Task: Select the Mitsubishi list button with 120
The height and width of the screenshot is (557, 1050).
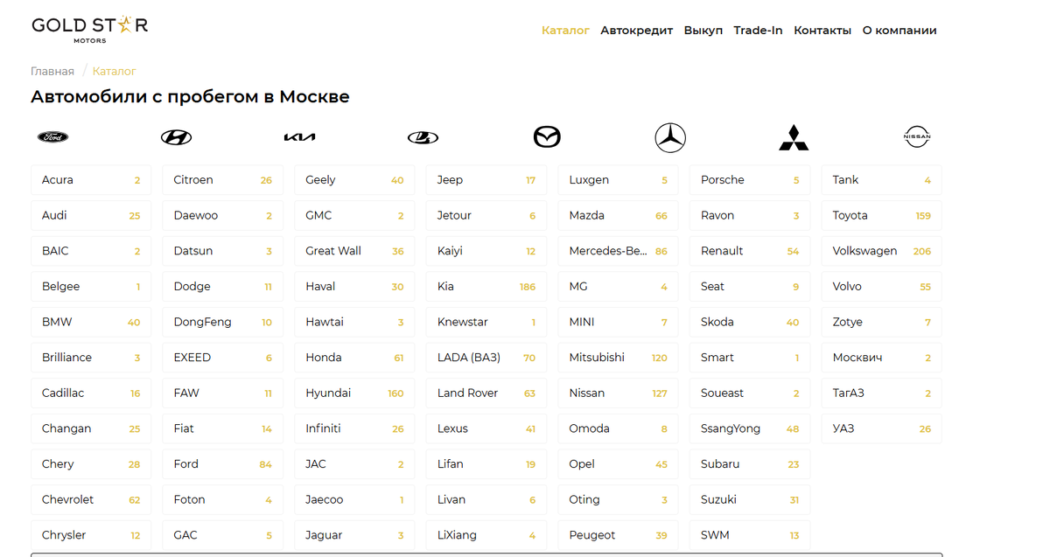Action: point(618,358)
